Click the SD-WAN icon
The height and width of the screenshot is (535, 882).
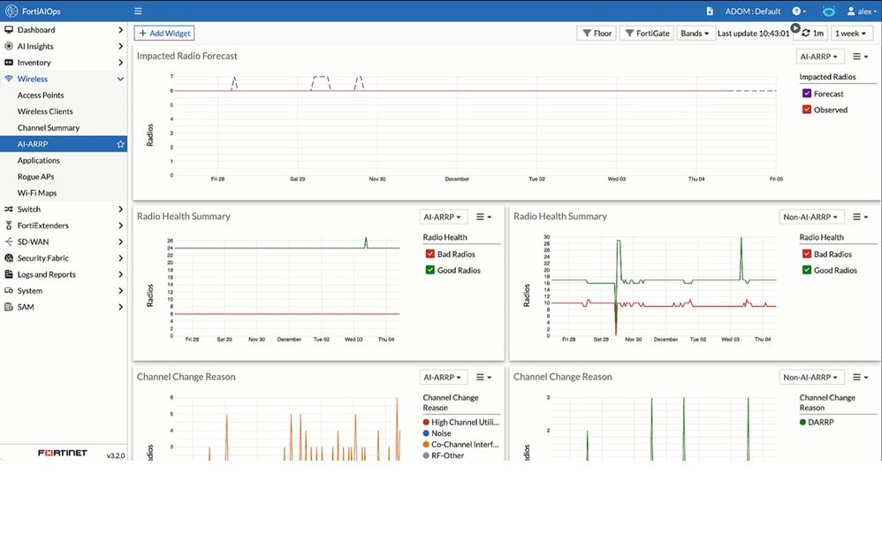tap(9, 242)
